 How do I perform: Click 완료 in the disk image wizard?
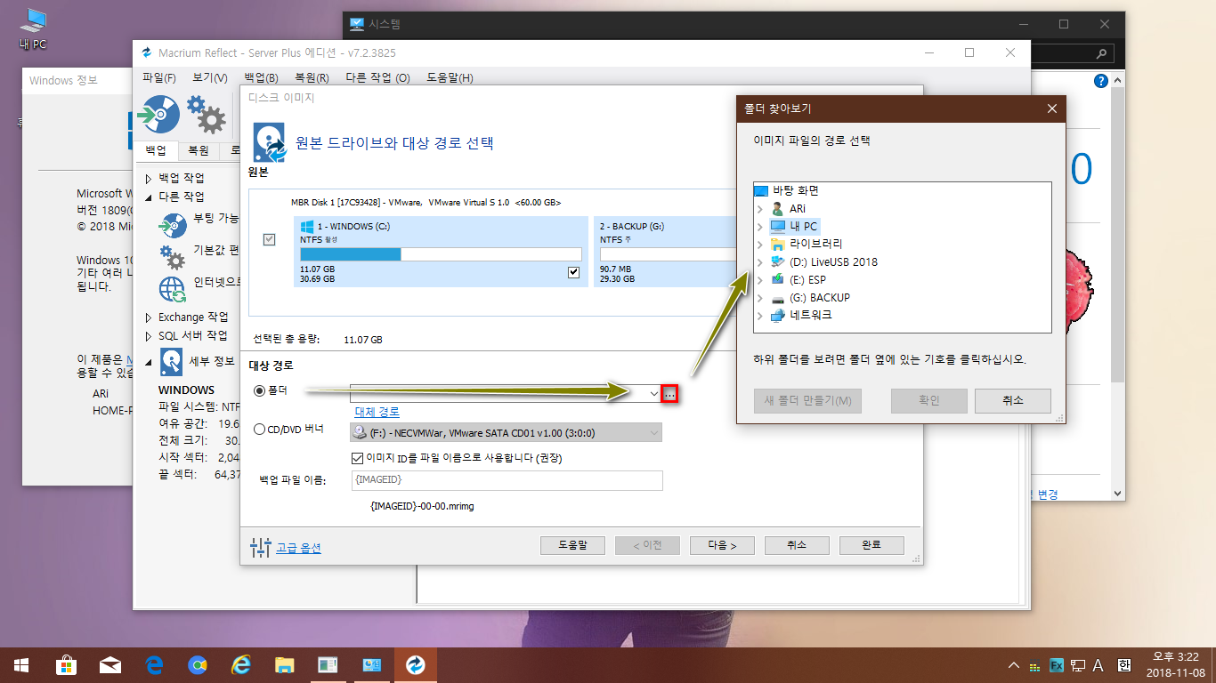[x=871, y=545]
